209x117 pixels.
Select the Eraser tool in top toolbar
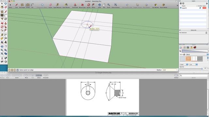(x=50, y=5)
